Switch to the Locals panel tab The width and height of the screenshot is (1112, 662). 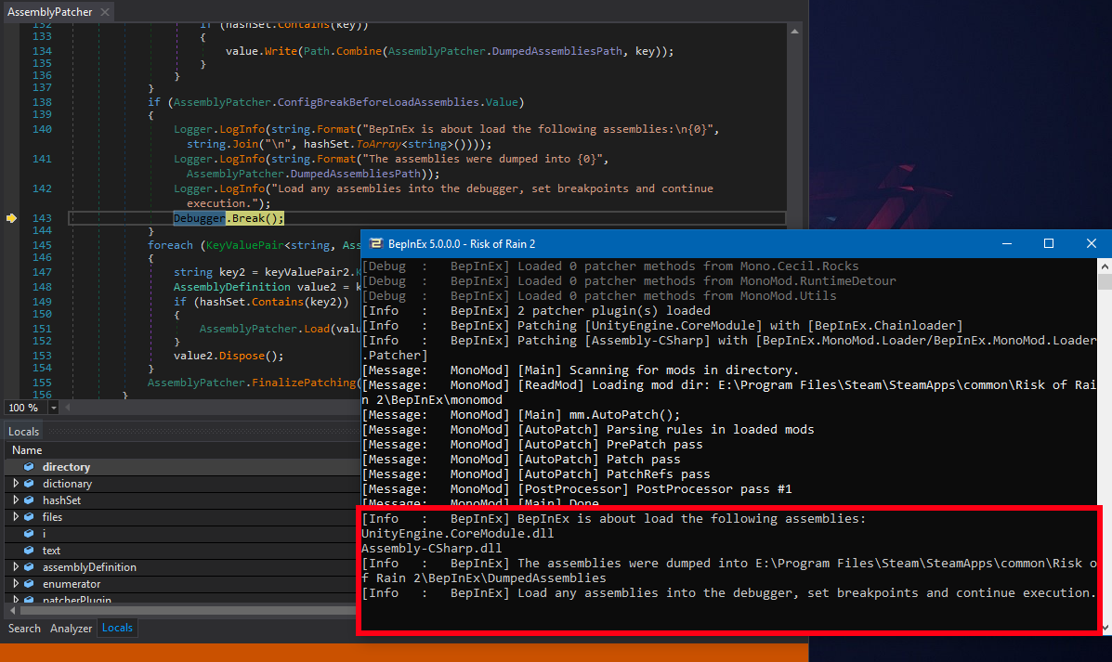117,628
